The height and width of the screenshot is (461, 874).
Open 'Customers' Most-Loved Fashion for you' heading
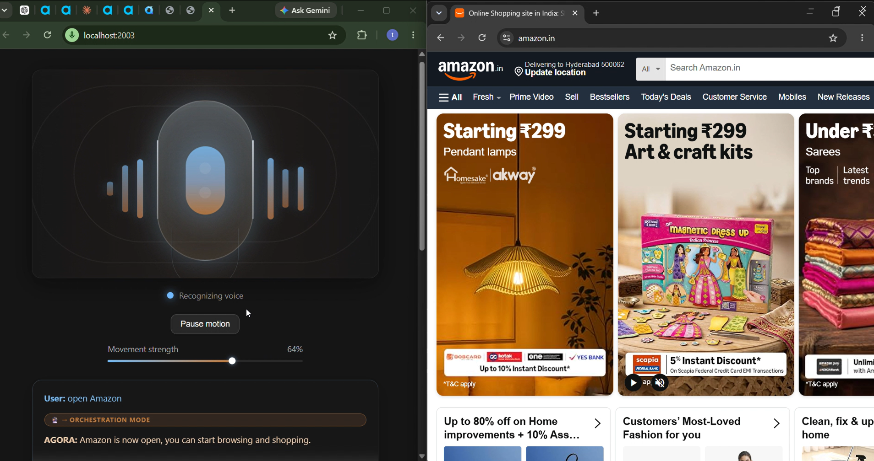(x=682, y=428)
